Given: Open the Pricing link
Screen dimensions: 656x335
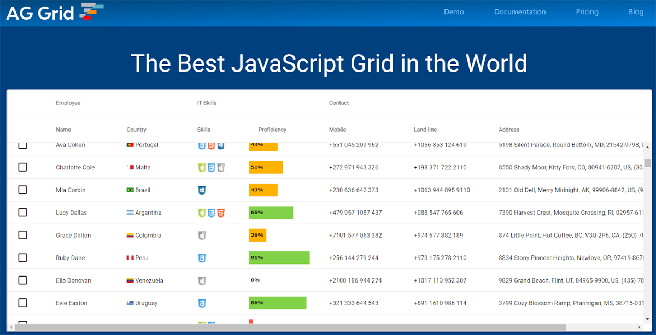Looking at the screenshot, I should pos(587,12).
